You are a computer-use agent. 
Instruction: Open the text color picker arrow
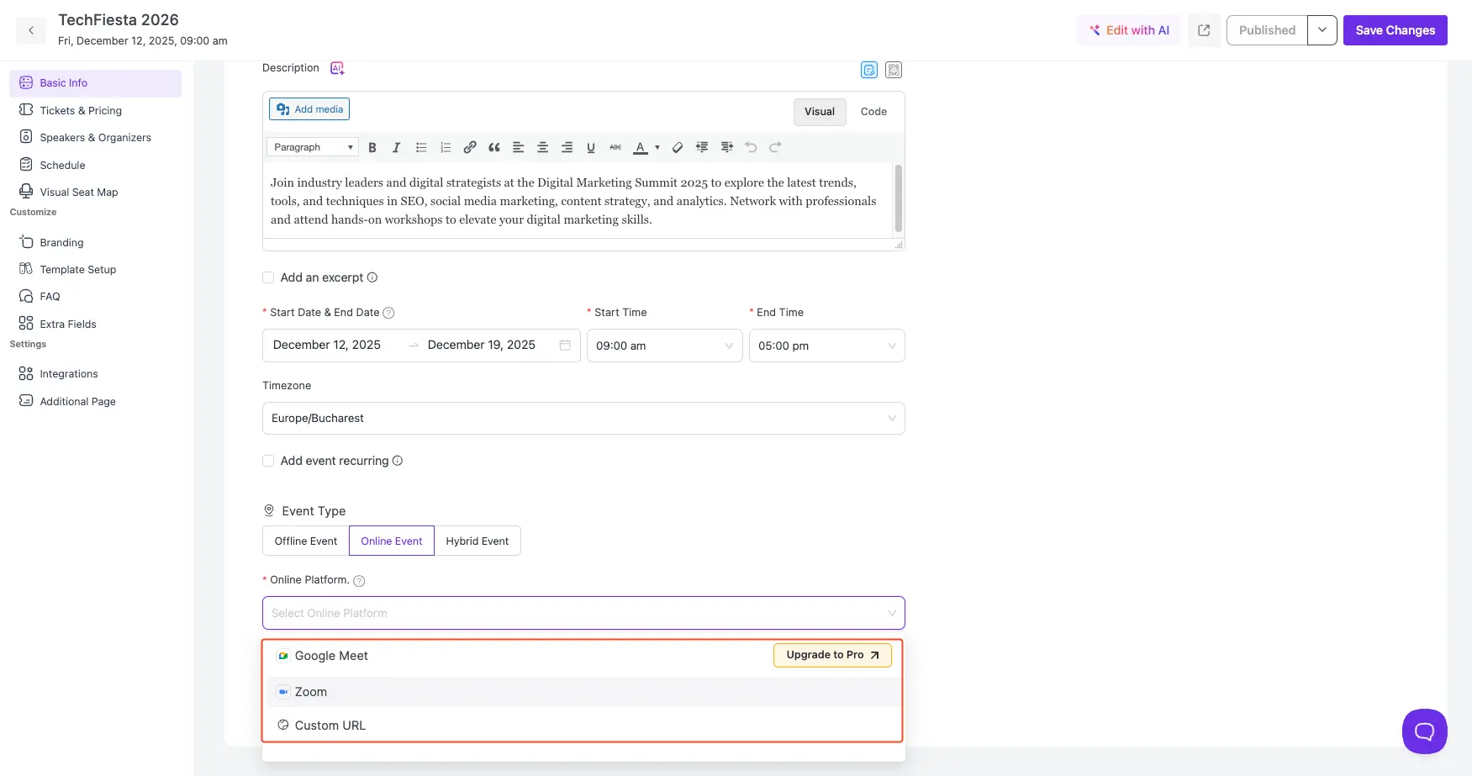657,147
